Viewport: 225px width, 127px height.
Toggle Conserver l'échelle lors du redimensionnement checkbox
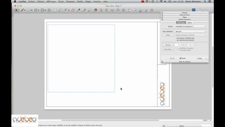(x=175, y=39)
